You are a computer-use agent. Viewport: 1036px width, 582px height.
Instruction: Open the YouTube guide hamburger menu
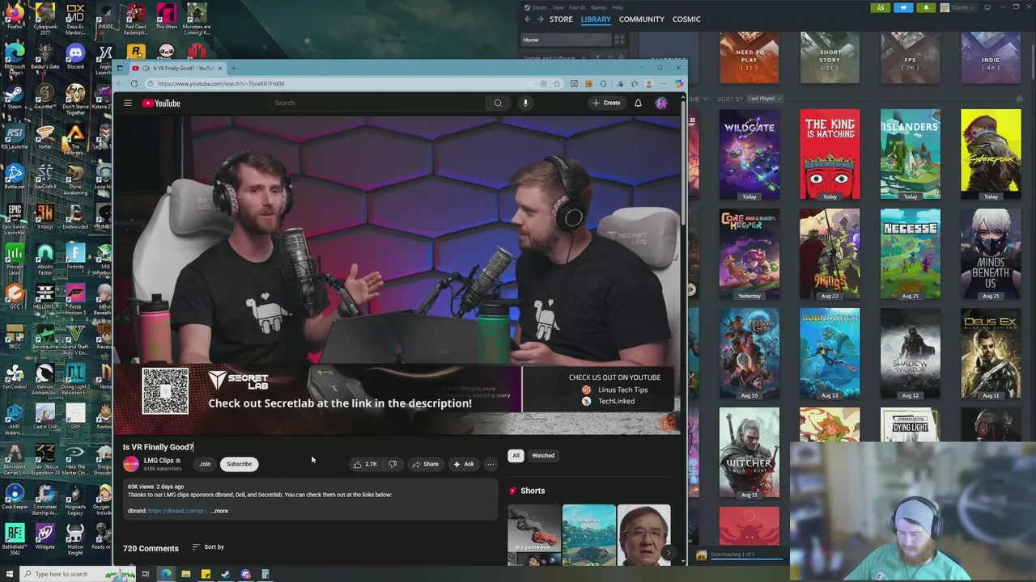coord(128,103)
